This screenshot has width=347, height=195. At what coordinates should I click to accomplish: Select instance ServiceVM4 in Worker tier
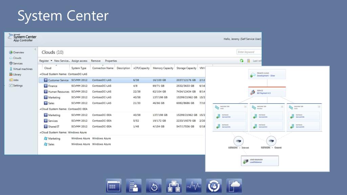point(267,116)
